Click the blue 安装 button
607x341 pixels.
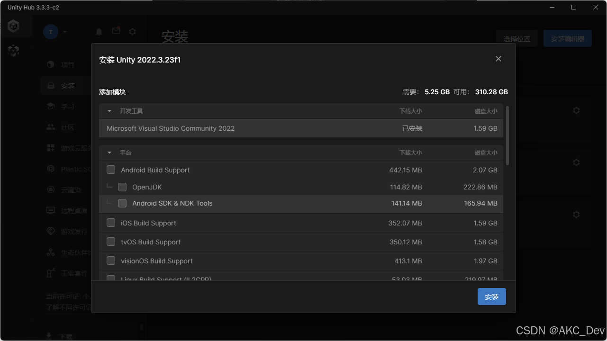492,296
